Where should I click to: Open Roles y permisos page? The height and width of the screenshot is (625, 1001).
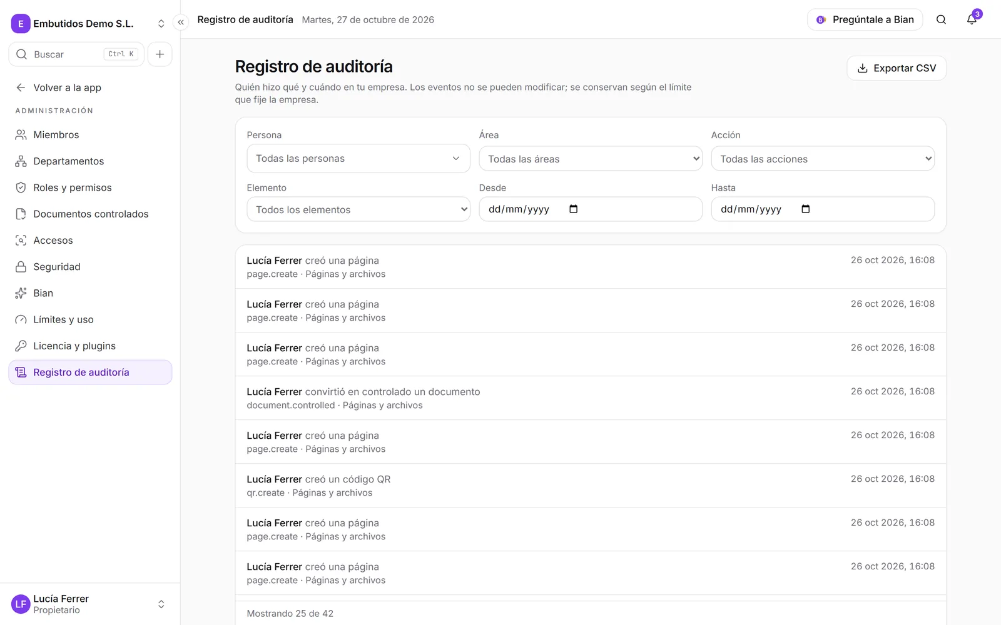click(90, 187)
